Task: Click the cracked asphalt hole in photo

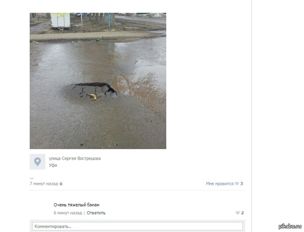Action: [x=95, y=90]
